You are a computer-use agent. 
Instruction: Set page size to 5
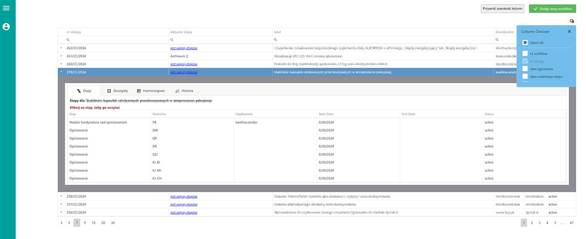tap(69, 223)
